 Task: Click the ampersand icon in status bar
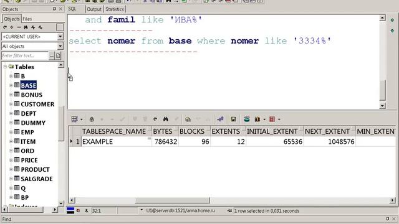(x=87, y=210)
